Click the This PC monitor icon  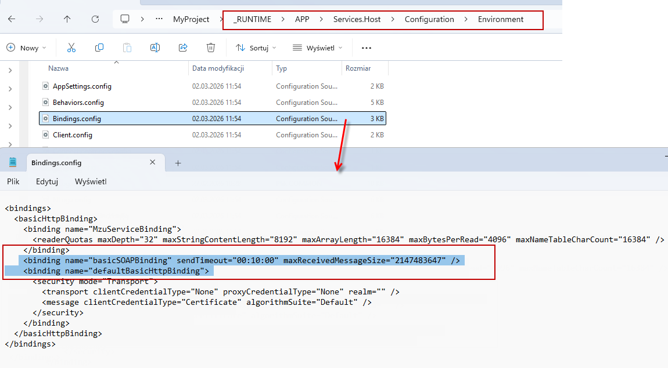click(125, 19)
